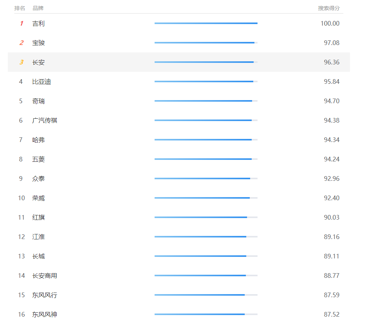The width and height of the screenshot is (369, 324).
Task: Click the red rank 1 badge
Action: click(x=21, y=24)
